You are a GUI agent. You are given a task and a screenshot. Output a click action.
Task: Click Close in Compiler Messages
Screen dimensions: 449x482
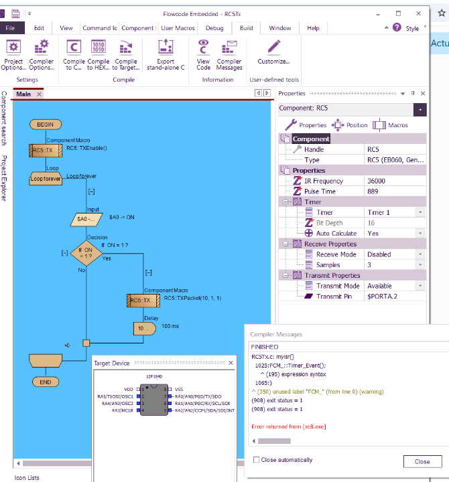pyautogui.click(x=422, y=461)
